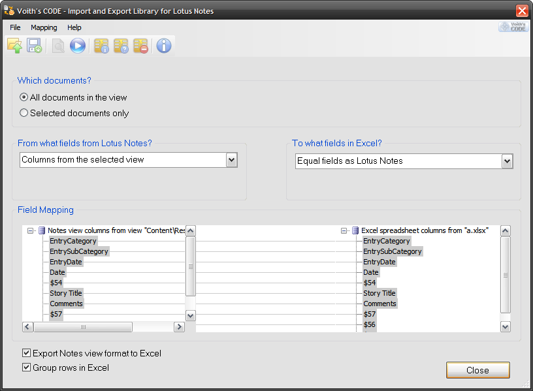Click the save mapping disk icon
This screenshot has width=533, height=391.
(35, 46)
